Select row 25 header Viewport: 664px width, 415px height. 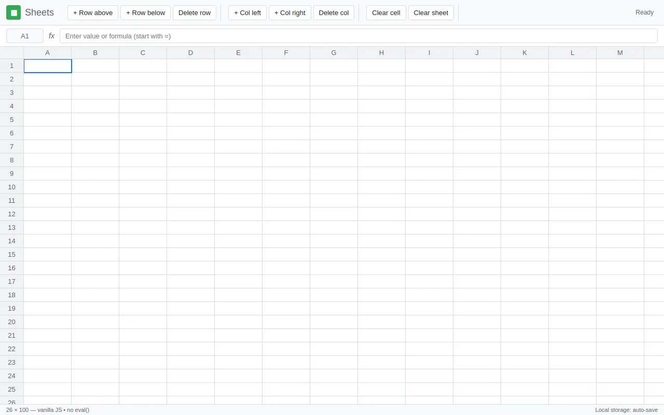[12, 390]
